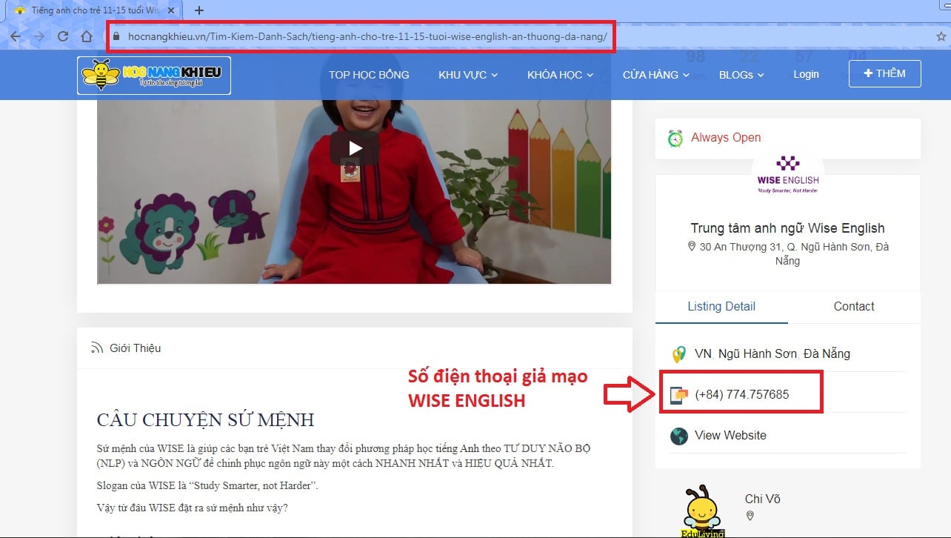Screen dimensions: 951x538
Task: Click the browser forward arrow
Action: pyautogui.click(x=39, y=36)
